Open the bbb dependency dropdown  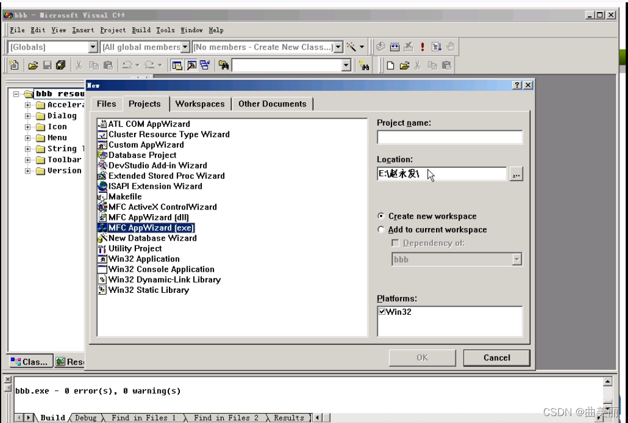516,259
